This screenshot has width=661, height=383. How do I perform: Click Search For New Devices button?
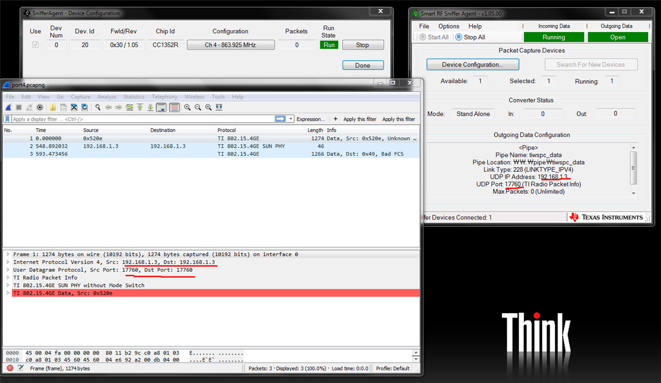(591, 64)
